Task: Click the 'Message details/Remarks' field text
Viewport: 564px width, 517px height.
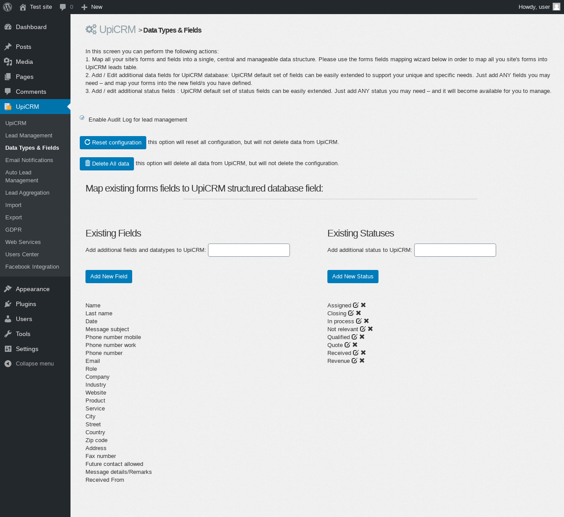Action: click(119, 472)
